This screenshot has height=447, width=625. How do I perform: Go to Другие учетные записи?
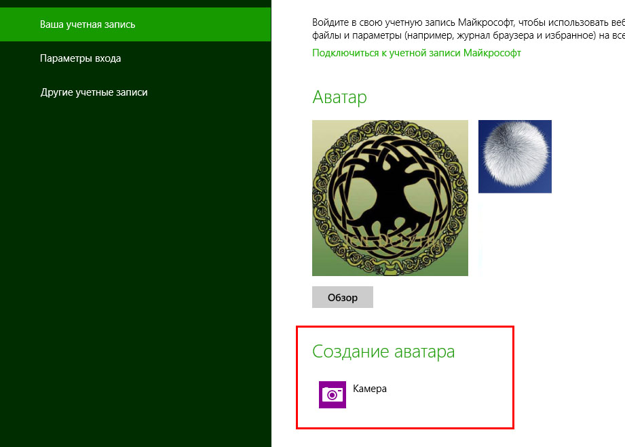point(94,92)
